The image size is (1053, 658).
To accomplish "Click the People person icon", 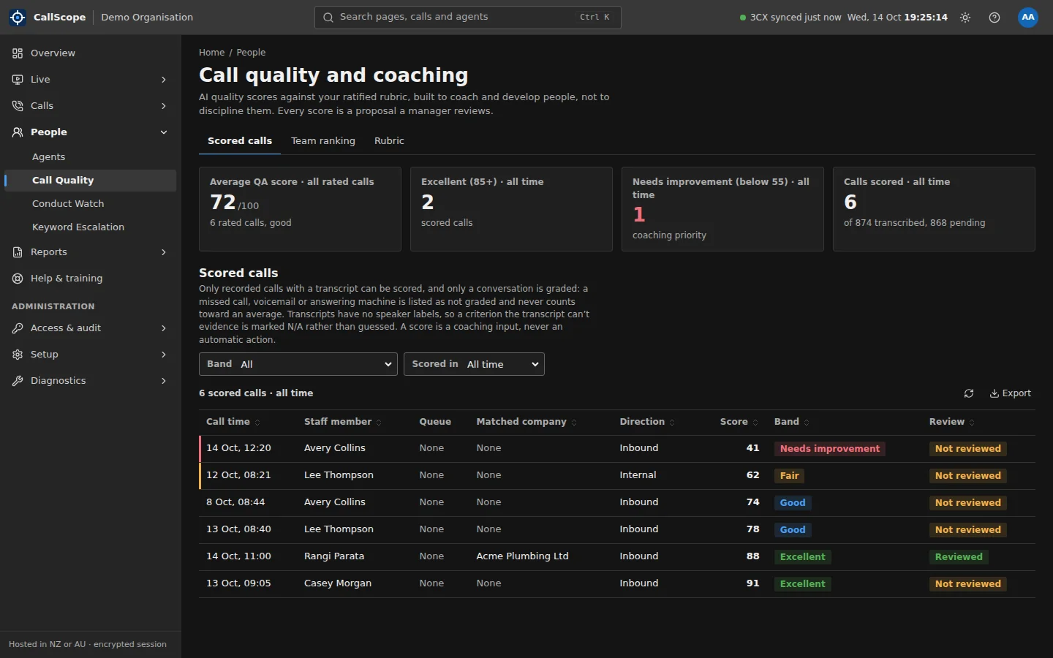I will click(18, 132).
